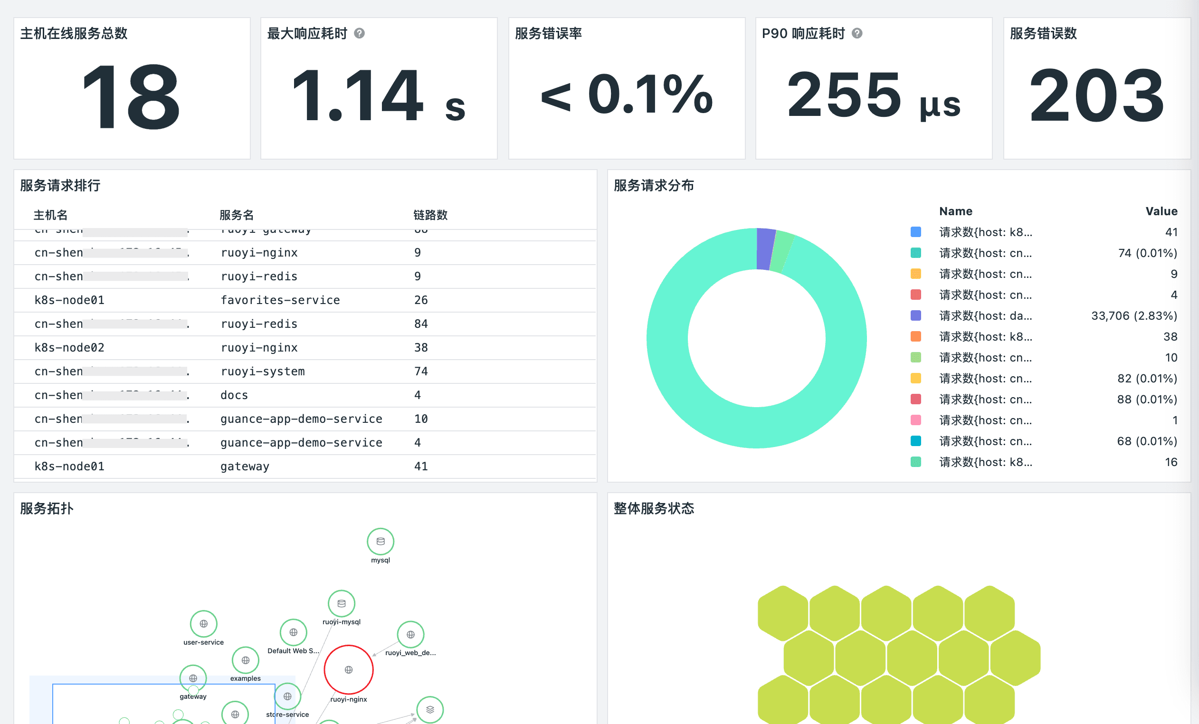The height and width of the screenshot is (724, 1199).
Task: Click the mysql database node icon
Action: tap(380, 541)
